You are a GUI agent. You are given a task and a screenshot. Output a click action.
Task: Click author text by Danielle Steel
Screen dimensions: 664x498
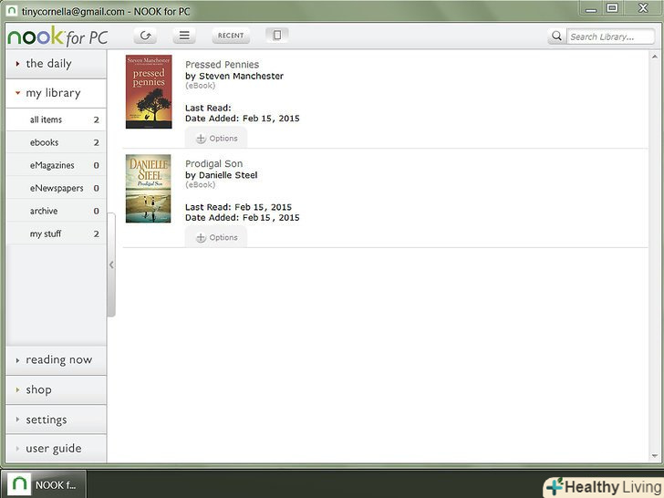(x=221, y=175)
